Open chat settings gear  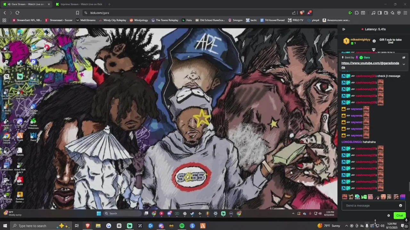pyautogui.click(x=389, y=216)
